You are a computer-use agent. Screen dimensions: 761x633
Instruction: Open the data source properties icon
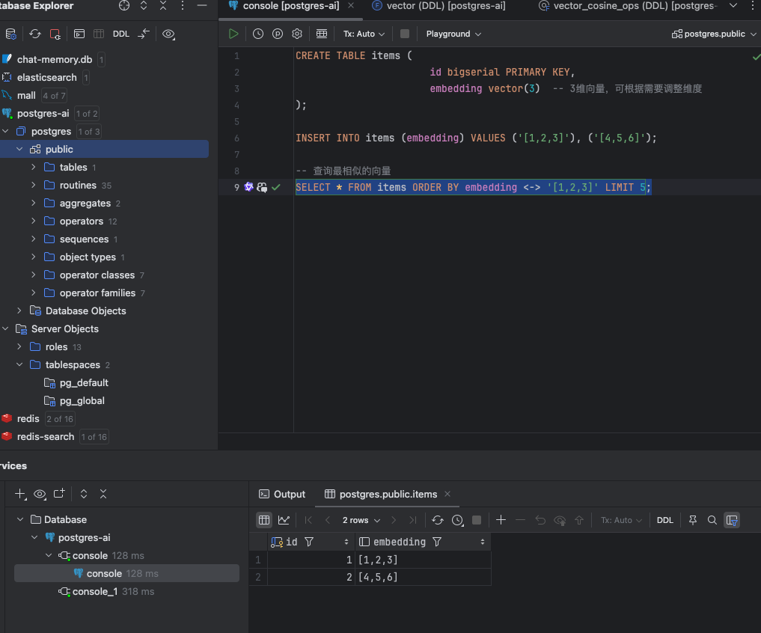tap(10, 34)
